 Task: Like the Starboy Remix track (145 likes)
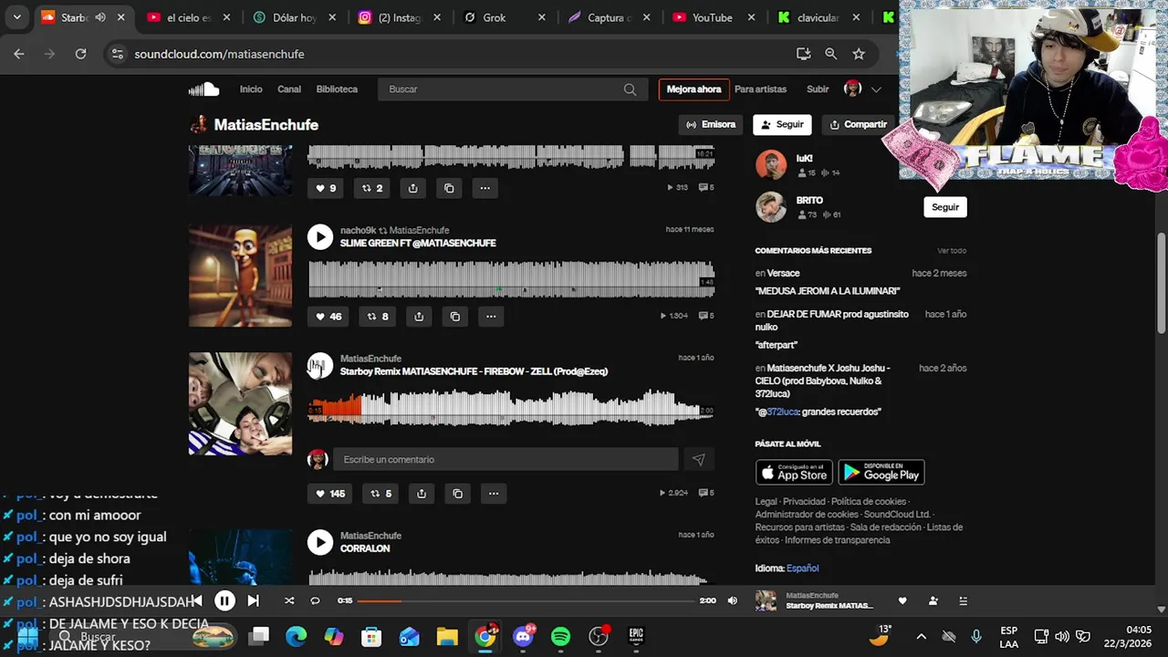330,494
